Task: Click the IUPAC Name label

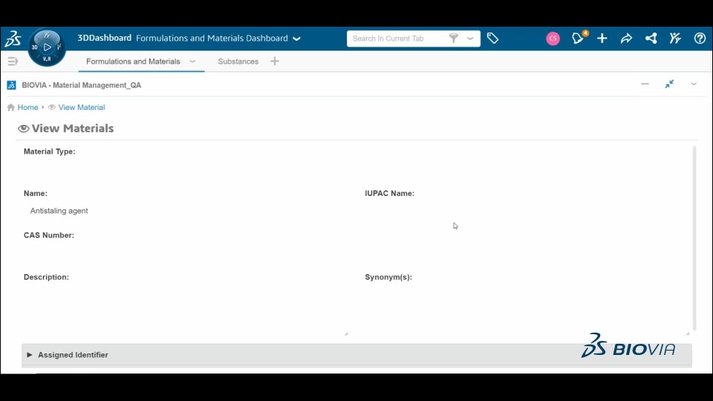Action: [x=390, y=193]
